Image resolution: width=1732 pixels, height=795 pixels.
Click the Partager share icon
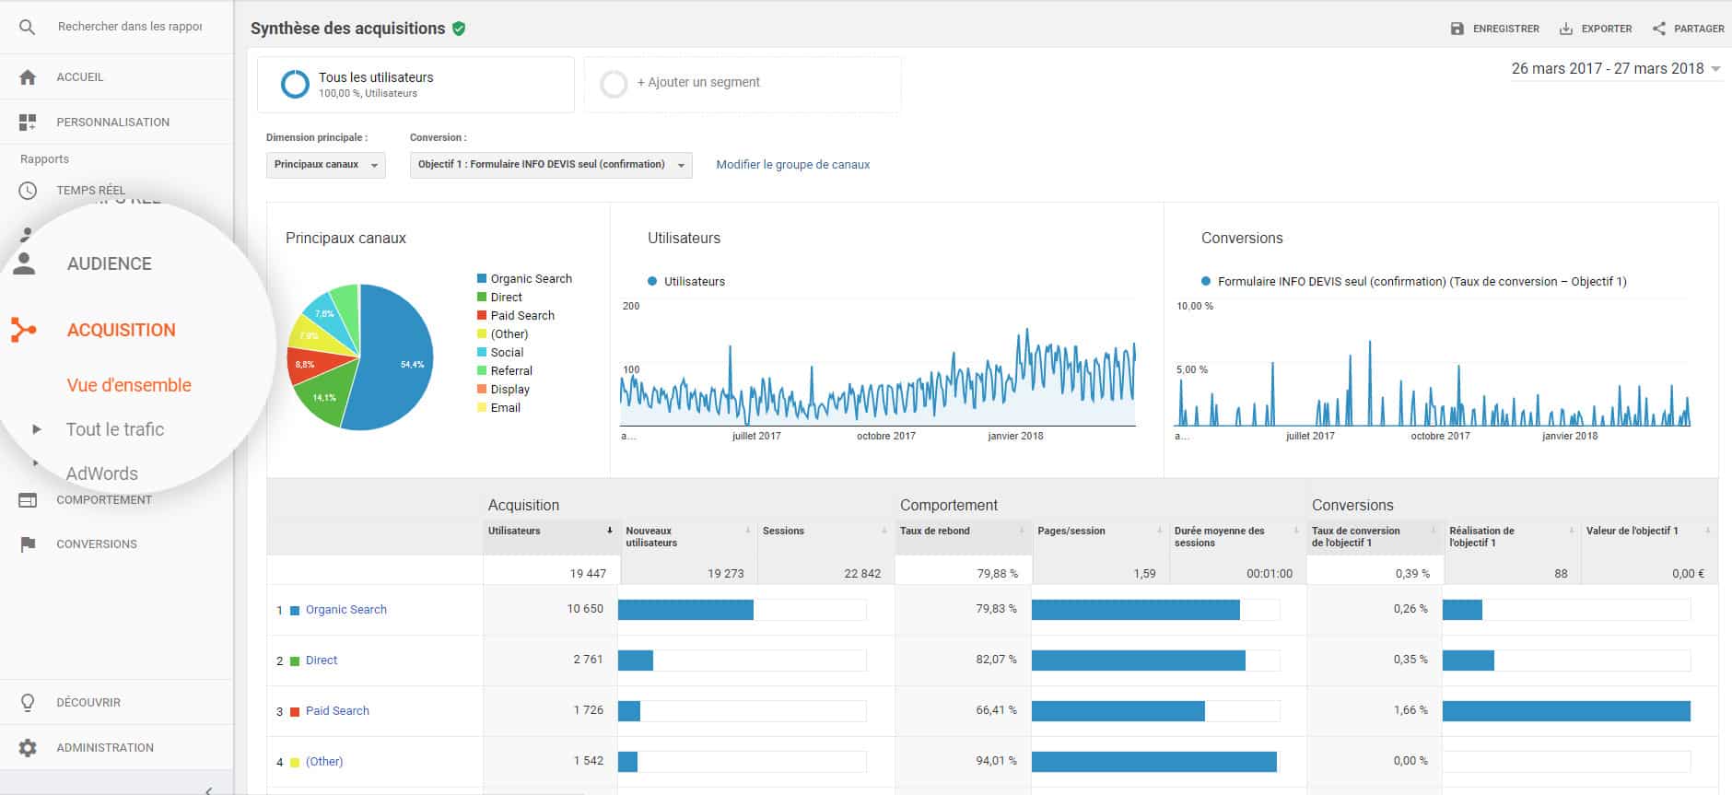pos(1659,29)
